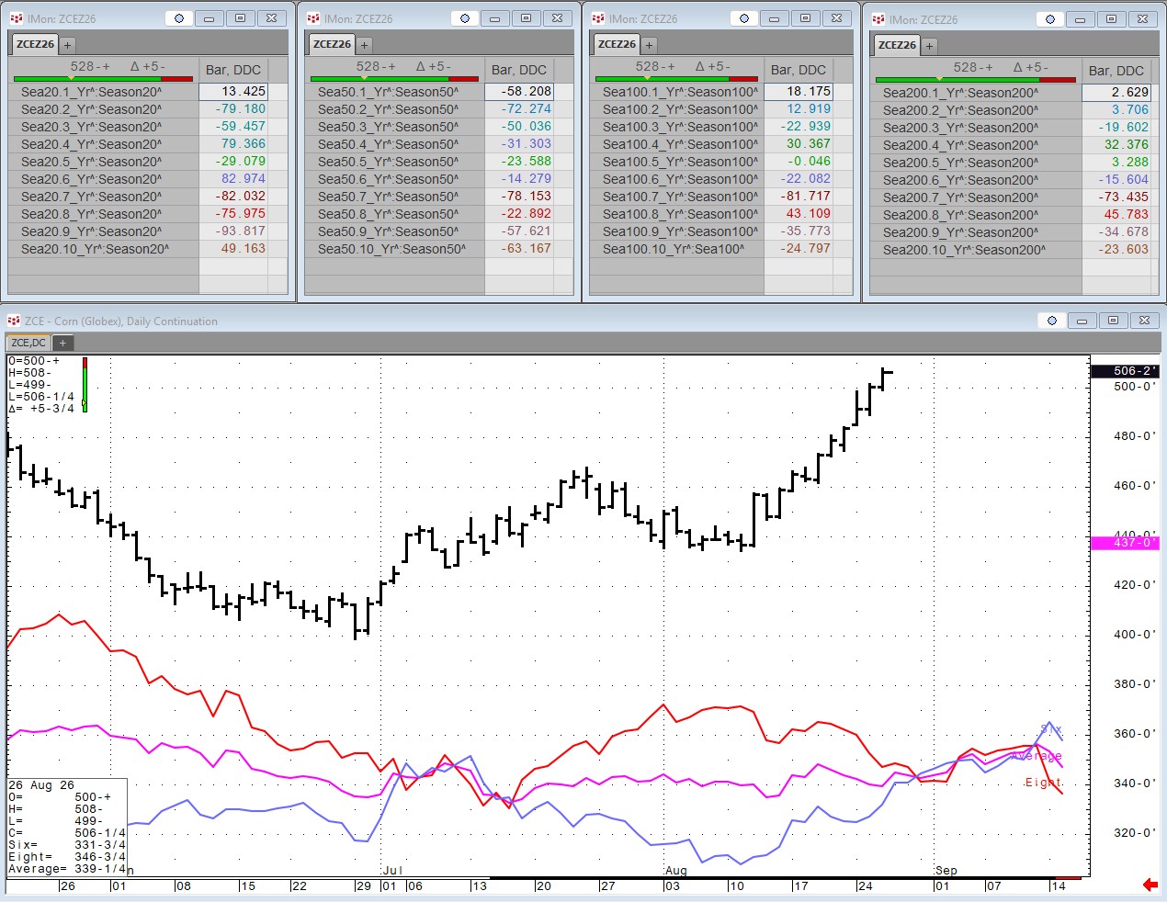The height and width of the screenshot is (902, 1167).
Task: Click the magenta 437-0 price label on the chart's price axis
Action: (1125, 543)
